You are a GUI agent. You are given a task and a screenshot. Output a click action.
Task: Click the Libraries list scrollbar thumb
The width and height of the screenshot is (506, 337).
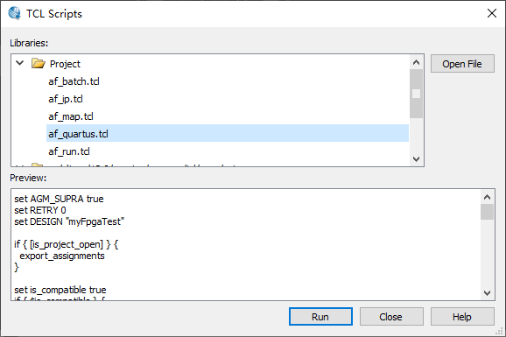pyautogui.click(x=416, y=94)
